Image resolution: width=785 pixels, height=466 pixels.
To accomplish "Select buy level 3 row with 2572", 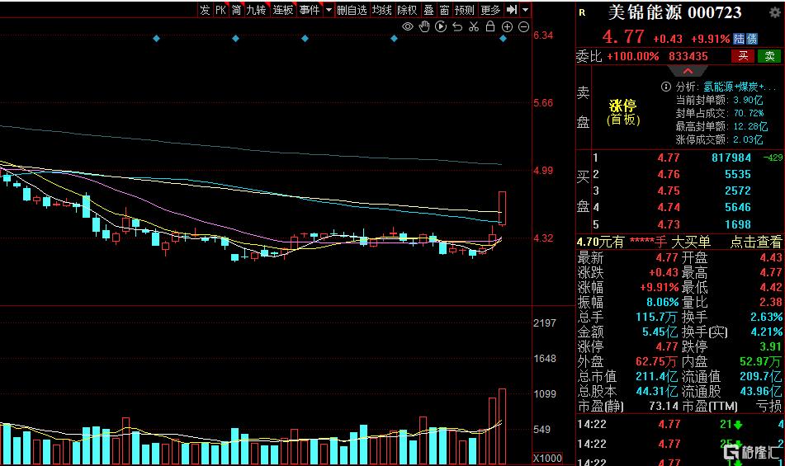I will (688, 191).
